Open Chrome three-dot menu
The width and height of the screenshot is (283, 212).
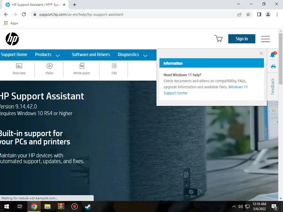(x=277, y=14)
